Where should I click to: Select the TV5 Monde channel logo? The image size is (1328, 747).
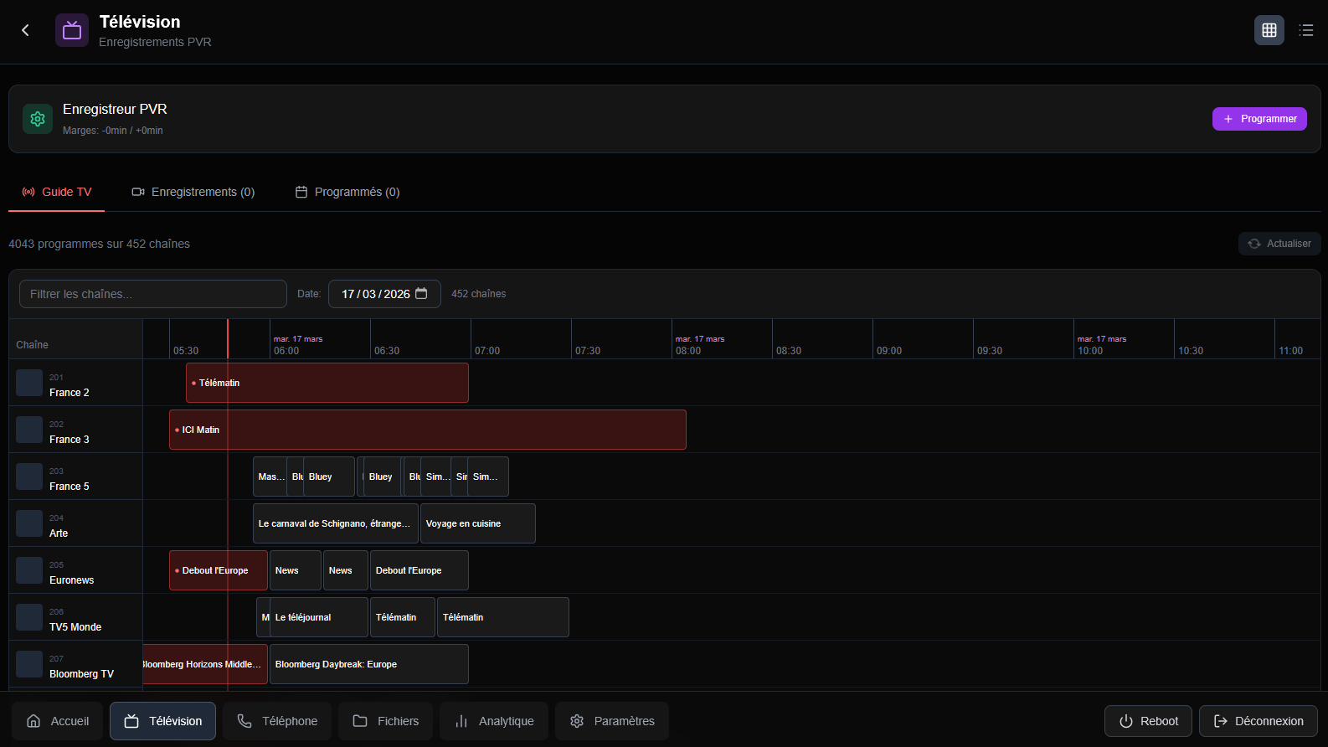29,617
